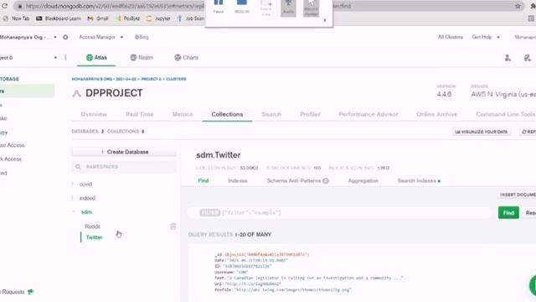Open the New Tab bookmark
Image resolution: width=536 pixels, height=302 pixels.
(16, 18)
